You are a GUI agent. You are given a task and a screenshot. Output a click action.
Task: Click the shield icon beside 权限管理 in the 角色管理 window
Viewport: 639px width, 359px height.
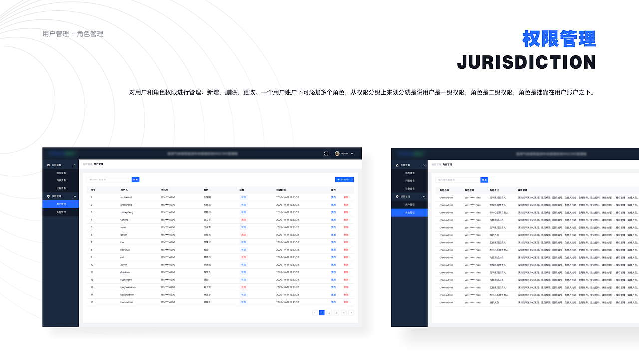click(397, 196)
